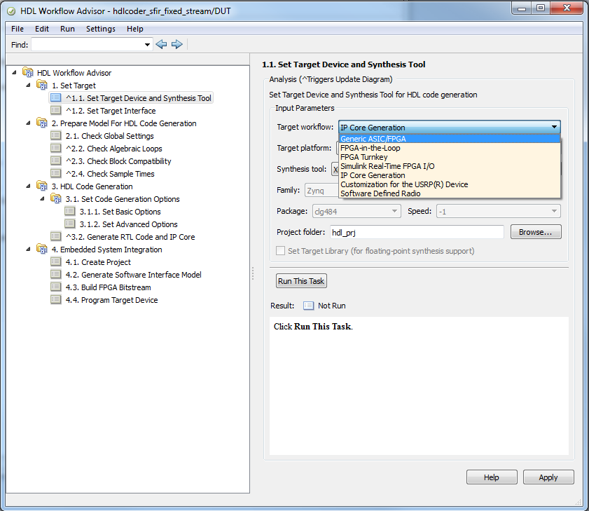Select Customization for the USRP(R) Device option
Screen dimensions: 589x511
(x=449, y=184)
